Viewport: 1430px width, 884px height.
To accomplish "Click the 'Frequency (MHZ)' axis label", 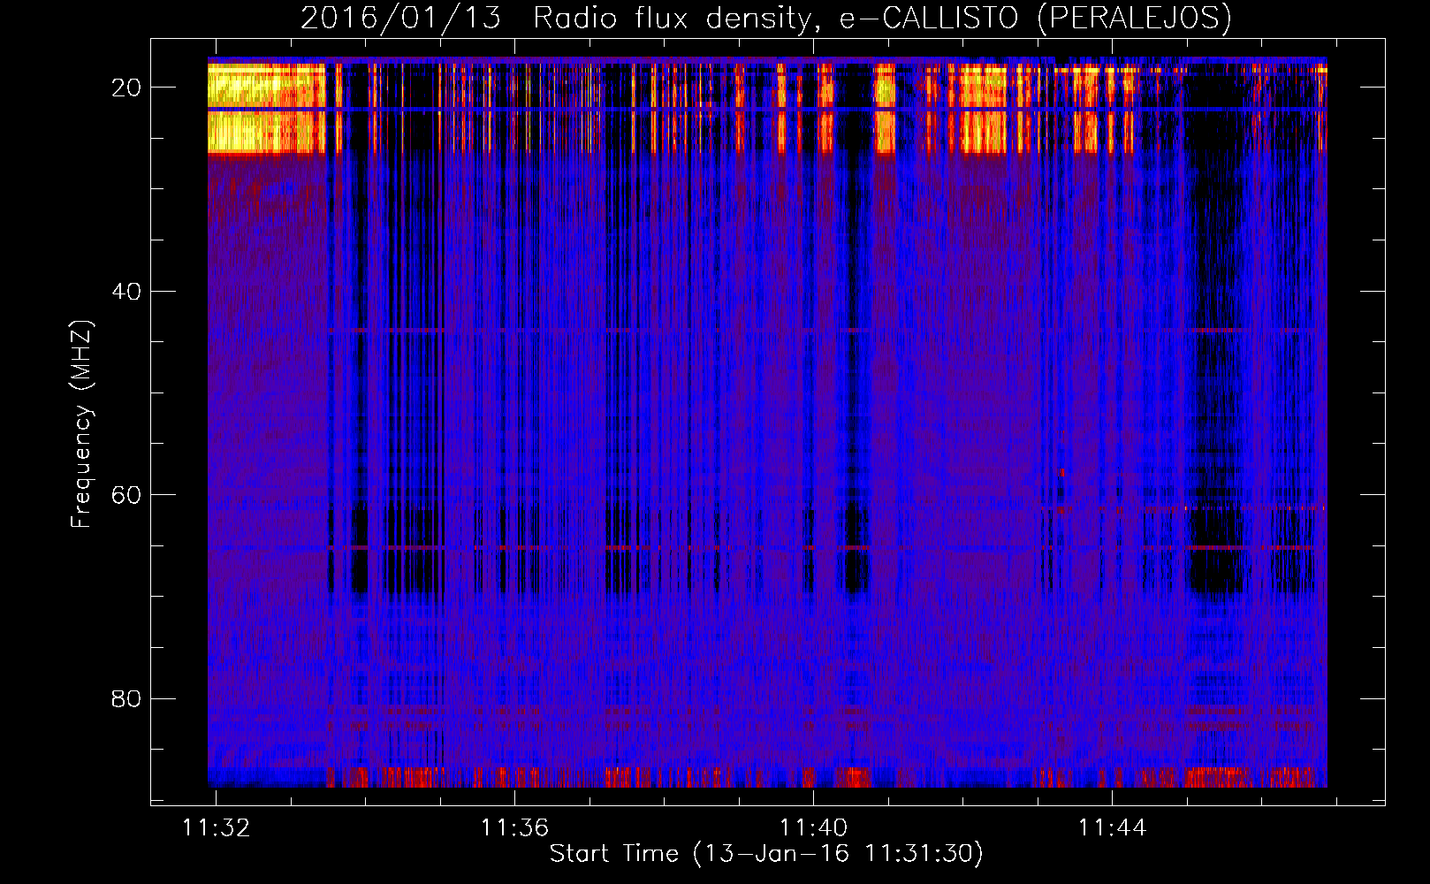I will pos(81,424).
